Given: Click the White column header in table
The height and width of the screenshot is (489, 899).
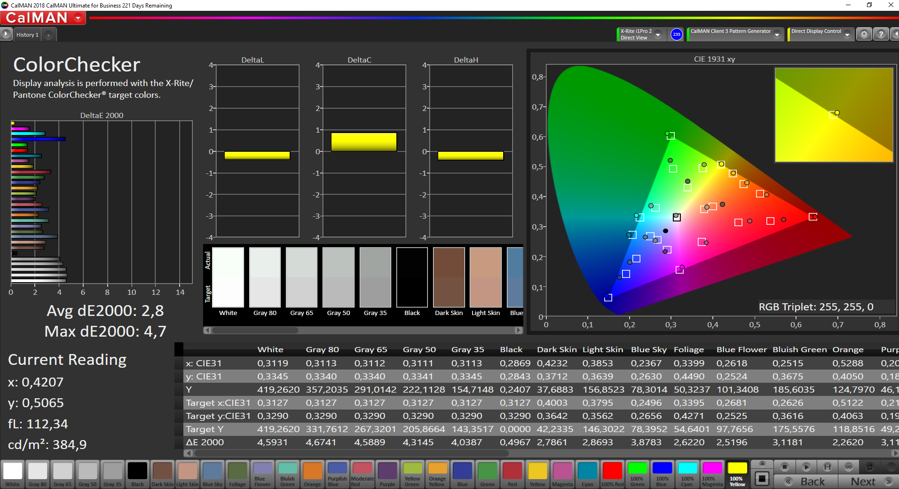Looking at the screenshot, I should click(270, 349).
